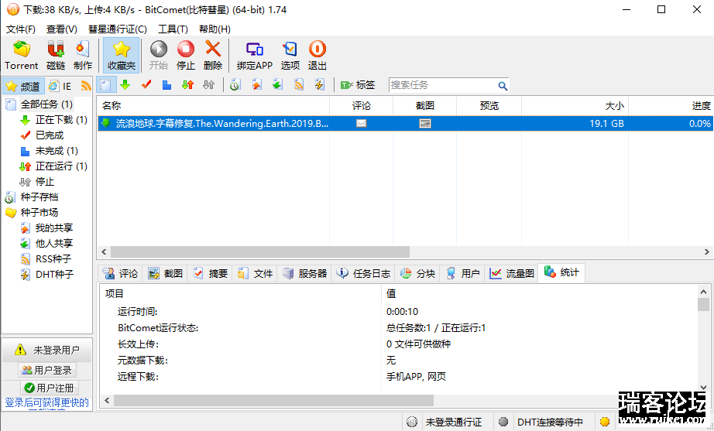The width and height of the screenshot is (714, 431).
Task: Click 未登录通行证 in the status bar
Action: [x=454, y=422]
